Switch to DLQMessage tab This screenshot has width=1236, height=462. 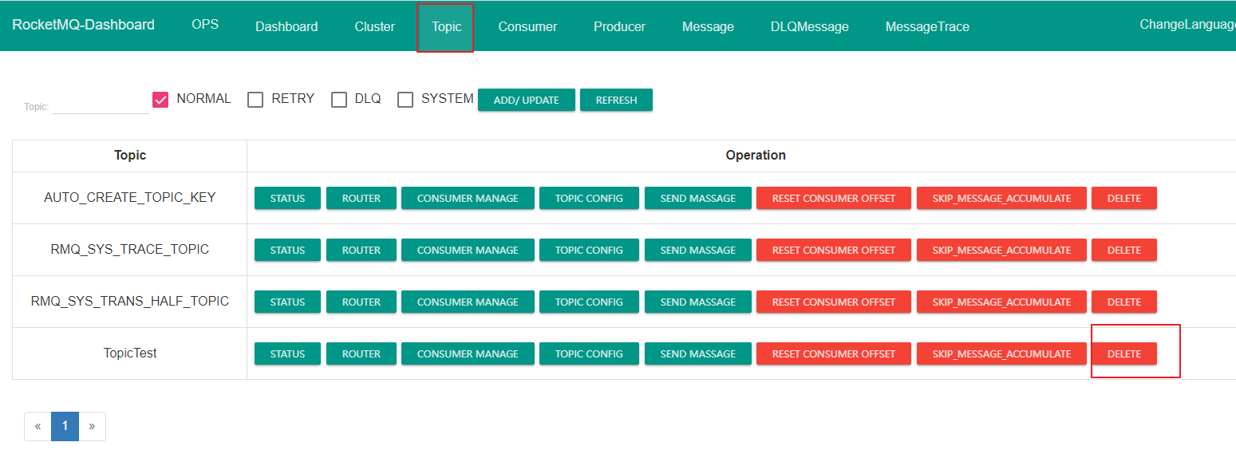pyautogui.click(x=810, y=26)
